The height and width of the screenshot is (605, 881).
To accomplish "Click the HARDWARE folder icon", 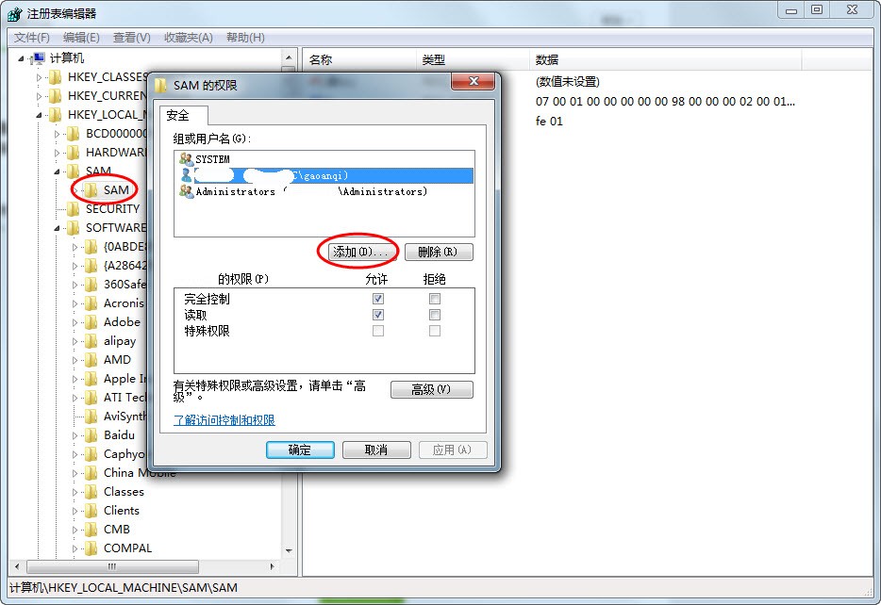I will [73, 152].
